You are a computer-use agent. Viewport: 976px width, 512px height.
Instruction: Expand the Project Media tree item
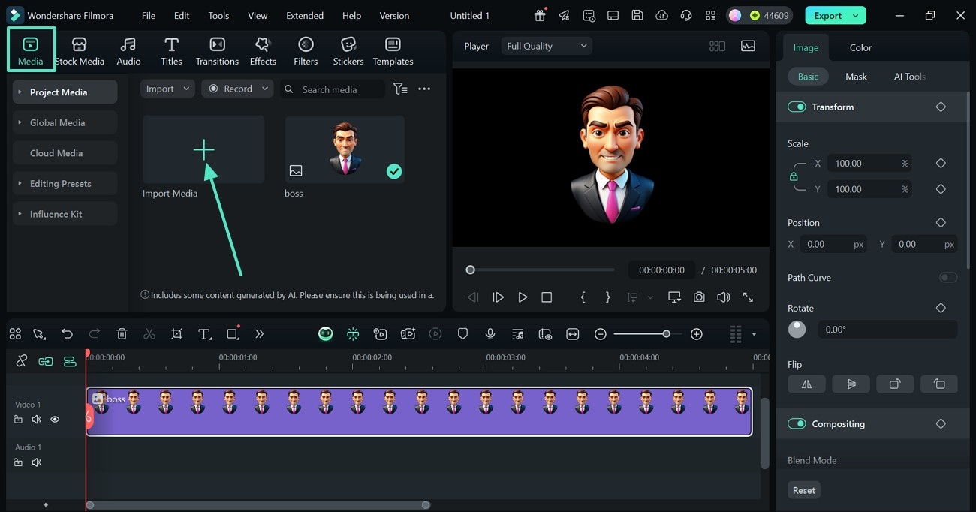tap(20, 92)
